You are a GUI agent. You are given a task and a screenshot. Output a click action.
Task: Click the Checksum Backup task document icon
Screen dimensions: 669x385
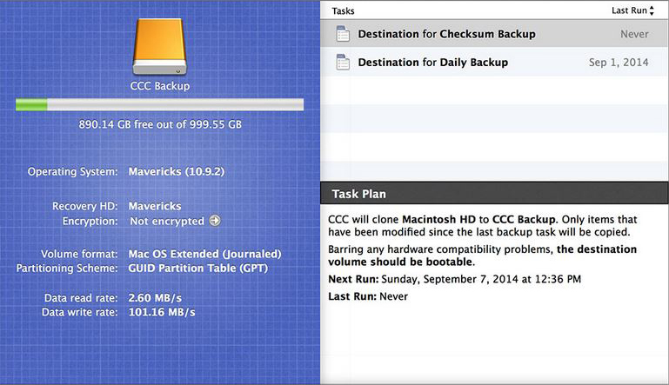coord(343,35)
